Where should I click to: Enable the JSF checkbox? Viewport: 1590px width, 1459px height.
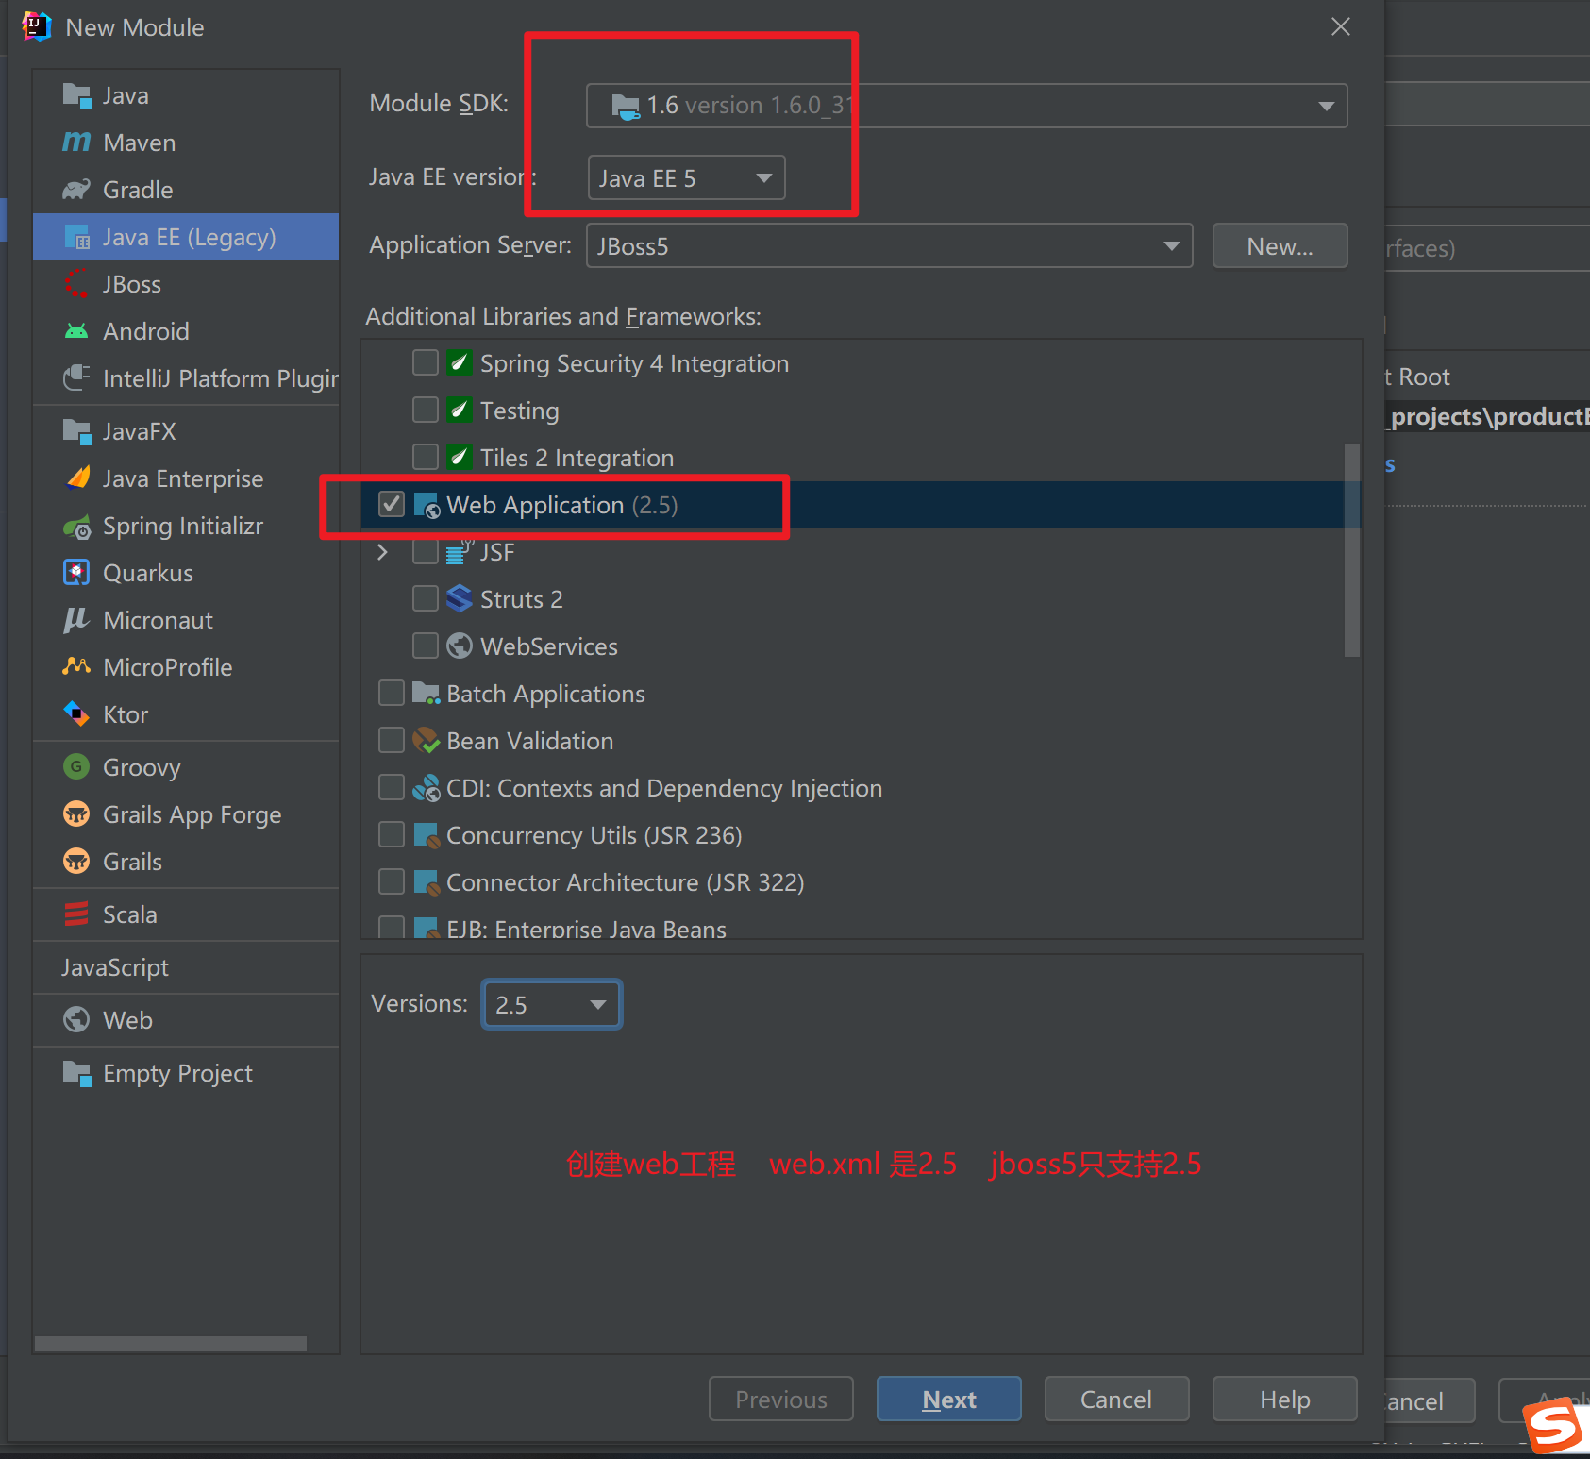[426, 552]
